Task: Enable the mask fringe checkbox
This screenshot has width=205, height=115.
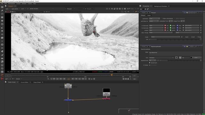Action: point(196,37)
